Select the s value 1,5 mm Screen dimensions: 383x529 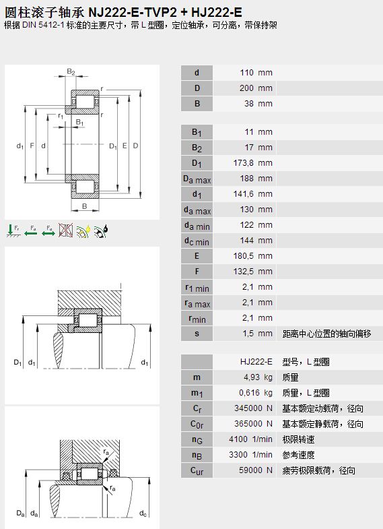257,334
